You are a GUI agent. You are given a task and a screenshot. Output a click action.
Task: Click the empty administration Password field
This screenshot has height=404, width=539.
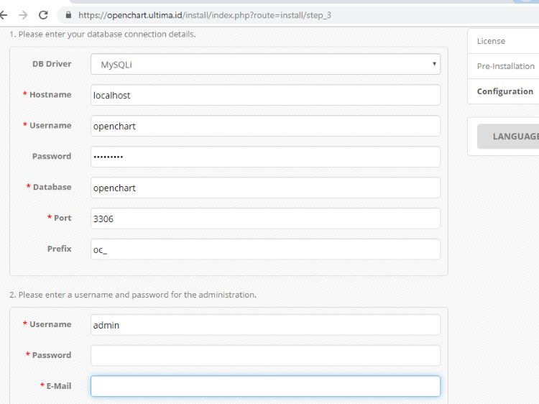coord(265,356)
